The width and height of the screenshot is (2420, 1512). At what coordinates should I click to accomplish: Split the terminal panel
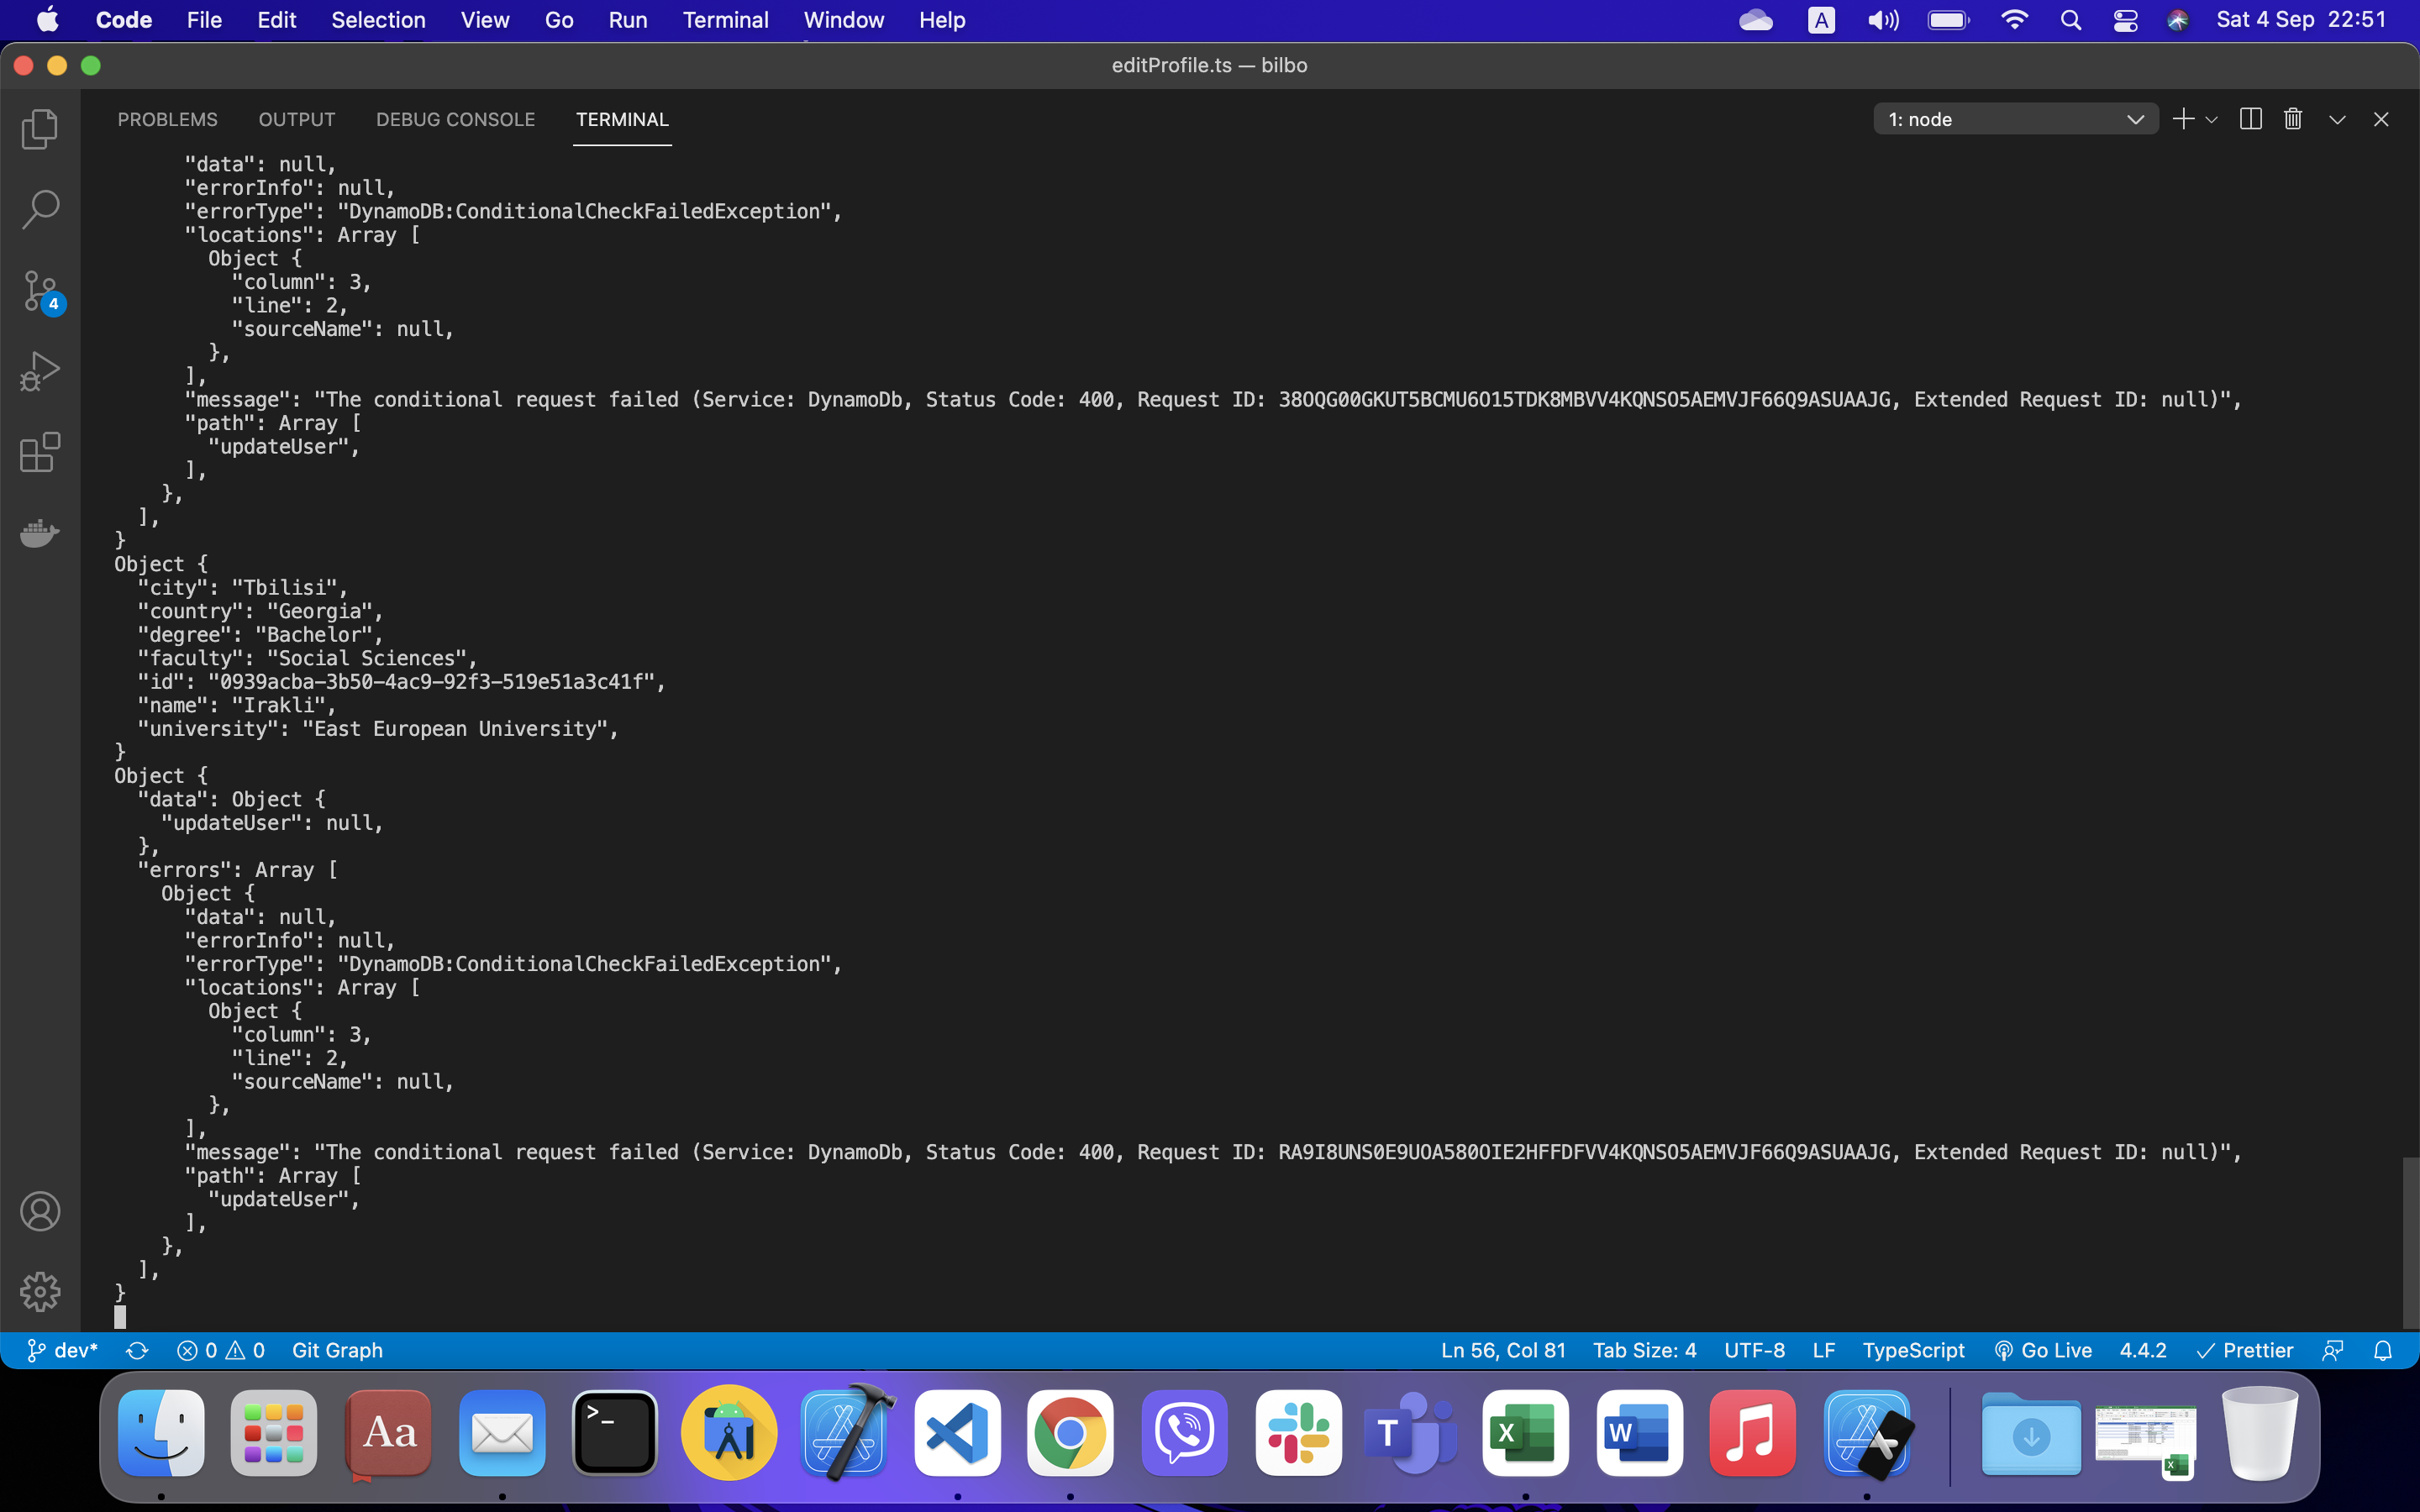click(x=2250, y=119)
